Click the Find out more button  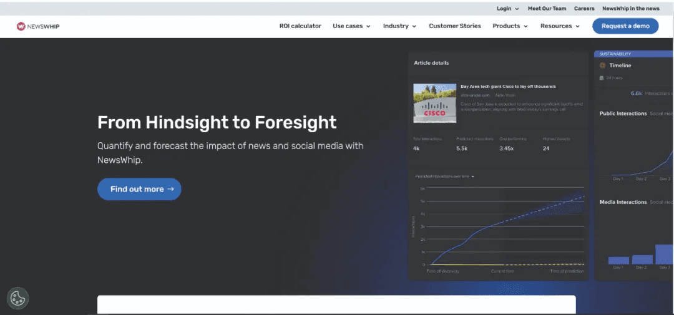pyautogui.click(x=139, y=189)
